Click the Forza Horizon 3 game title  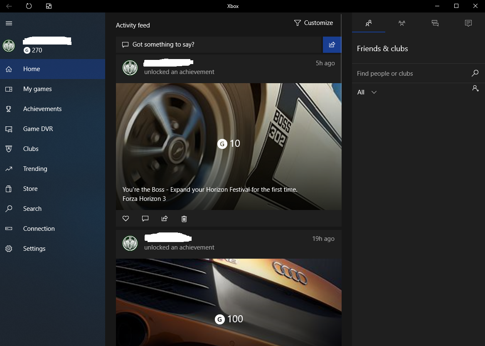144,199
